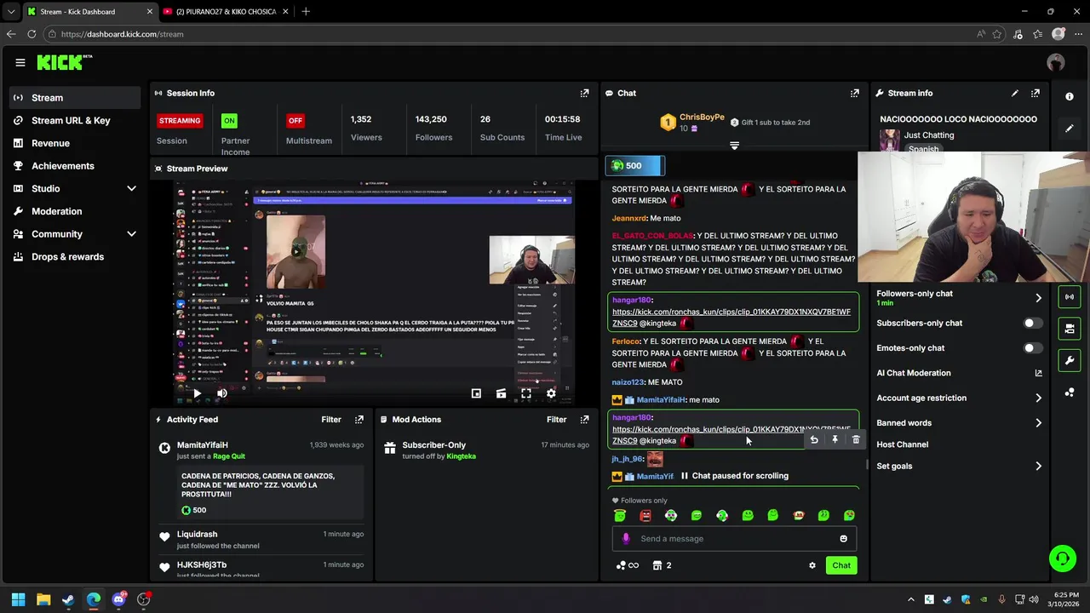Open Windows Start menu
Viewport: 1090px width, 613px height.
pyautogui.click(x=18, y=599)
